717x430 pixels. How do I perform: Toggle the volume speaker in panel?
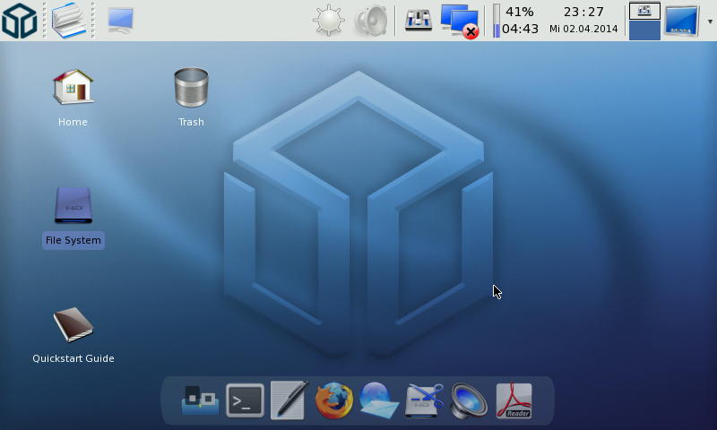tap(370, 20)
